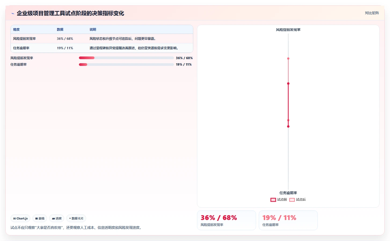
Task: Toggle the 试点后 legend item
Action: 297,200
